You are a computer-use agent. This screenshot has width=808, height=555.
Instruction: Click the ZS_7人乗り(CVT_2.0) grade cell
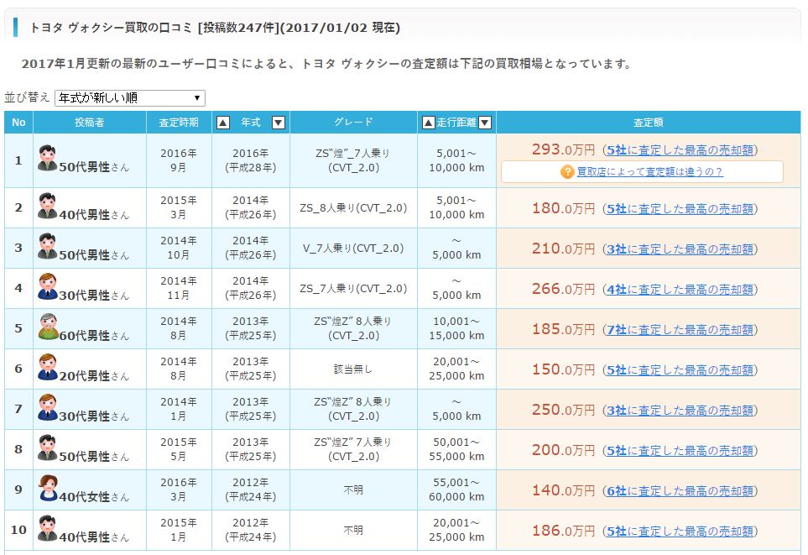pos(353,288)
